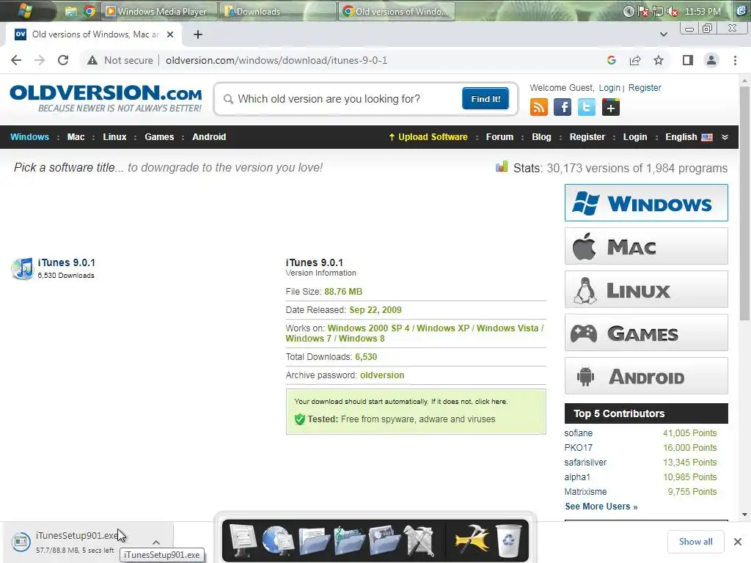The width and height of the screenshot is (751, 563).
Task: Switch to Downloads taskbar window
Action: click(276, 12)
